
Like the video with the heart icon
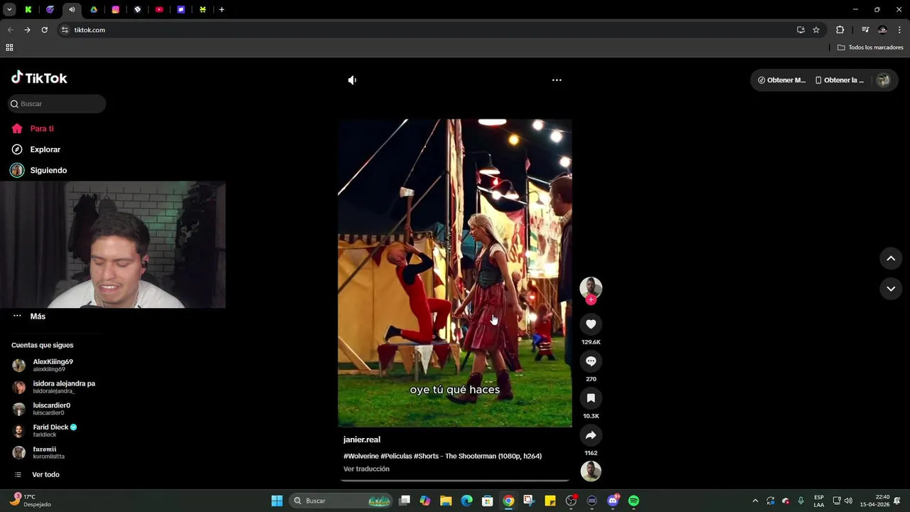tap(591, 324)
